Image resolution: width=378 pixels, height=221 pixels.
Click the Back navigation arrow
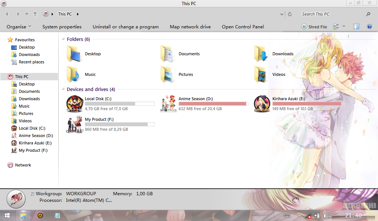(7, 14)
